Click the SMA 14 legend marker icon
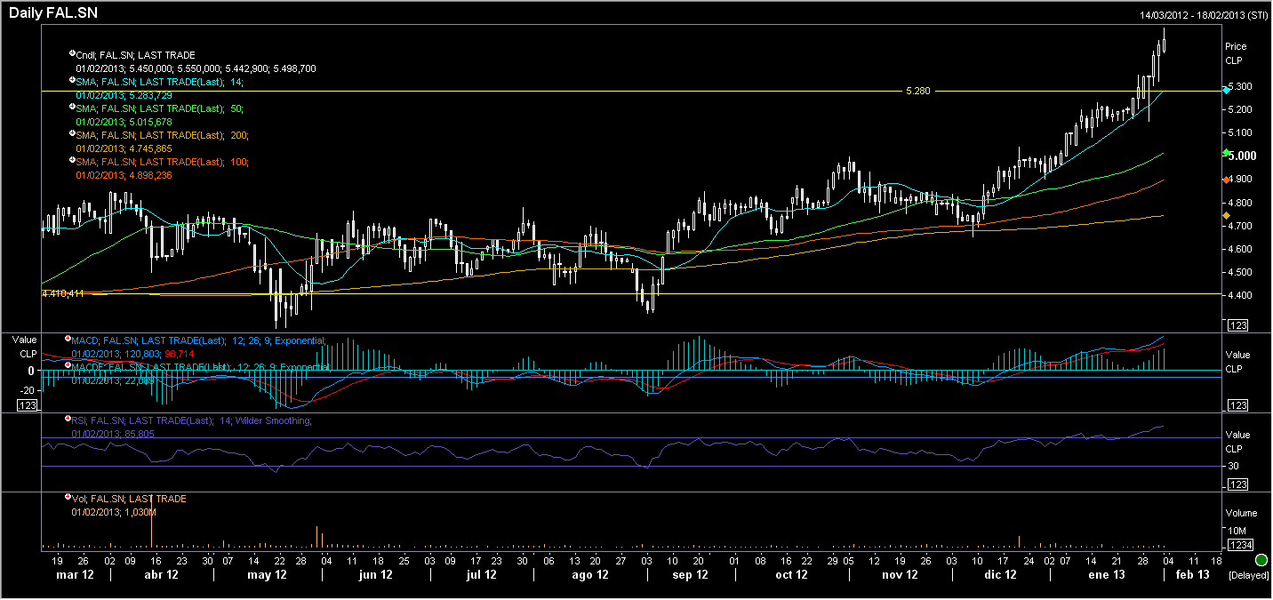The width and height of the screenshot is (1273, 600). coord(72,80)
